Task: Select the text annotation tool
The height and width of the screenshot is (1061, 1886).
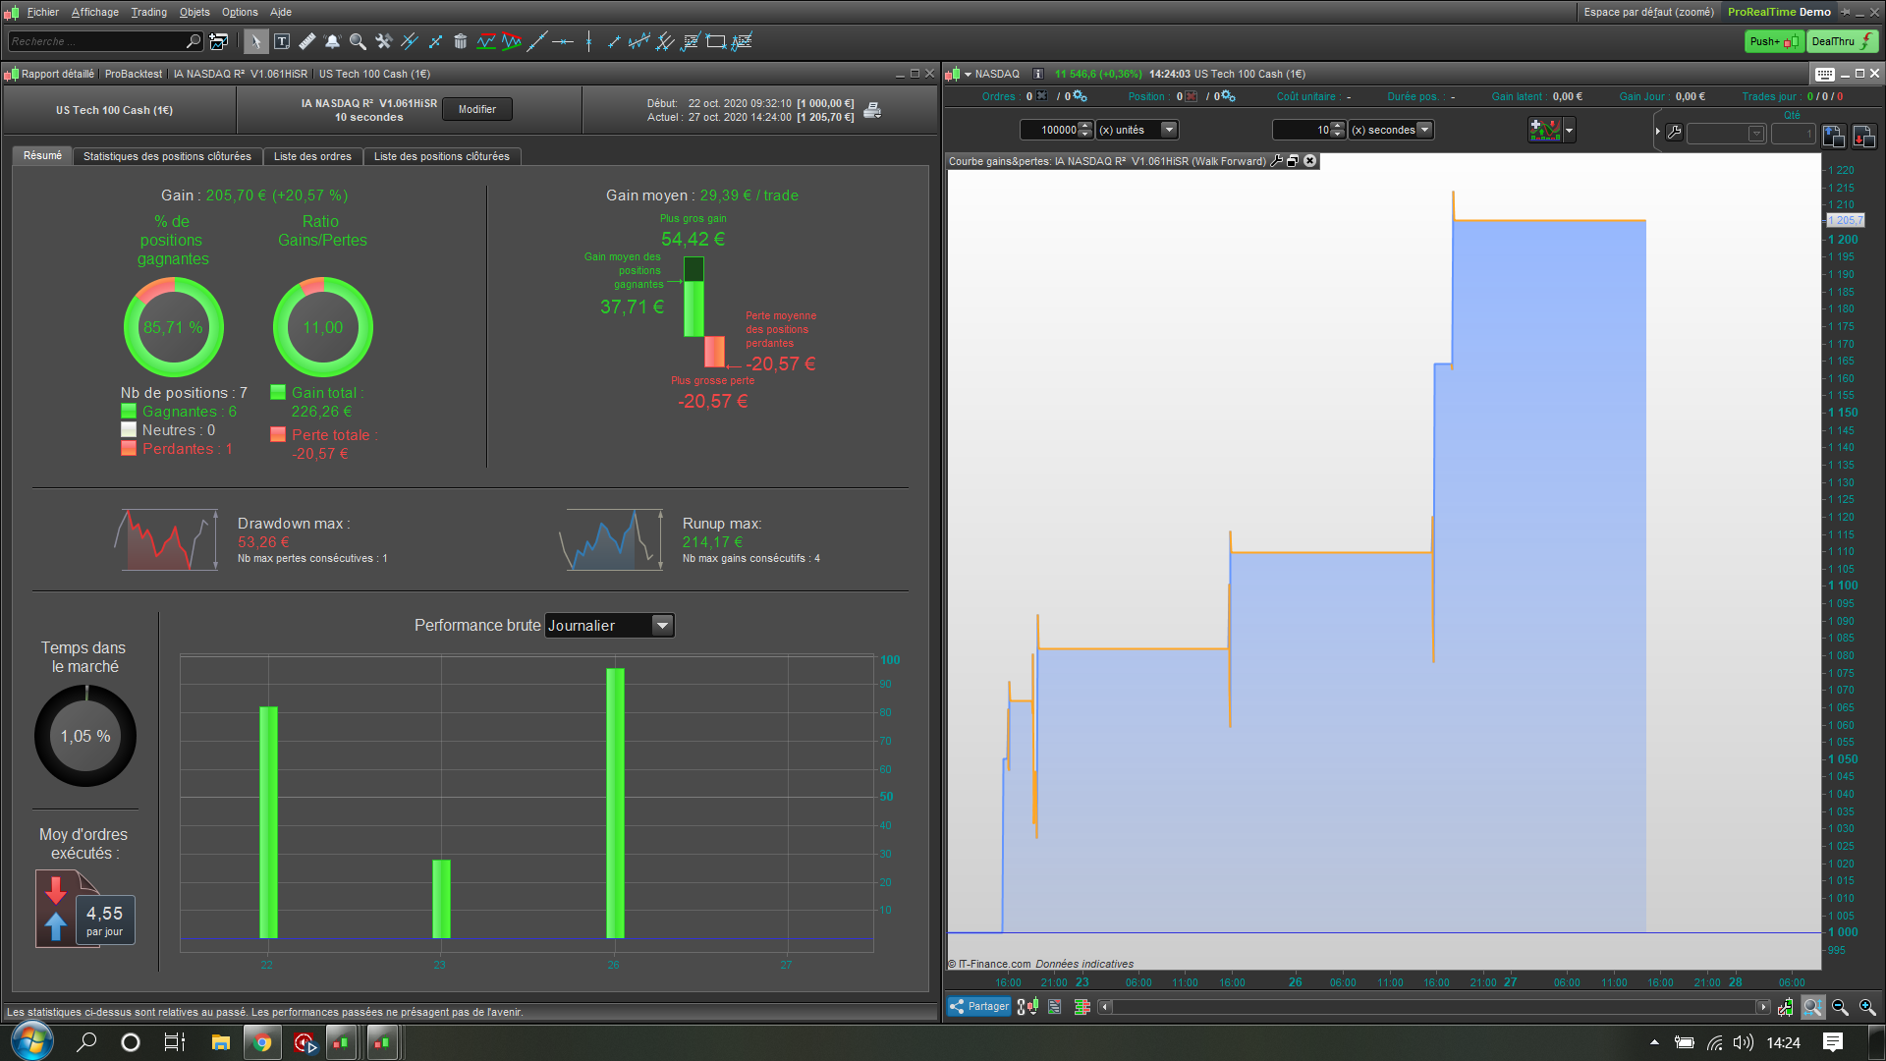Action: point(282,41)
